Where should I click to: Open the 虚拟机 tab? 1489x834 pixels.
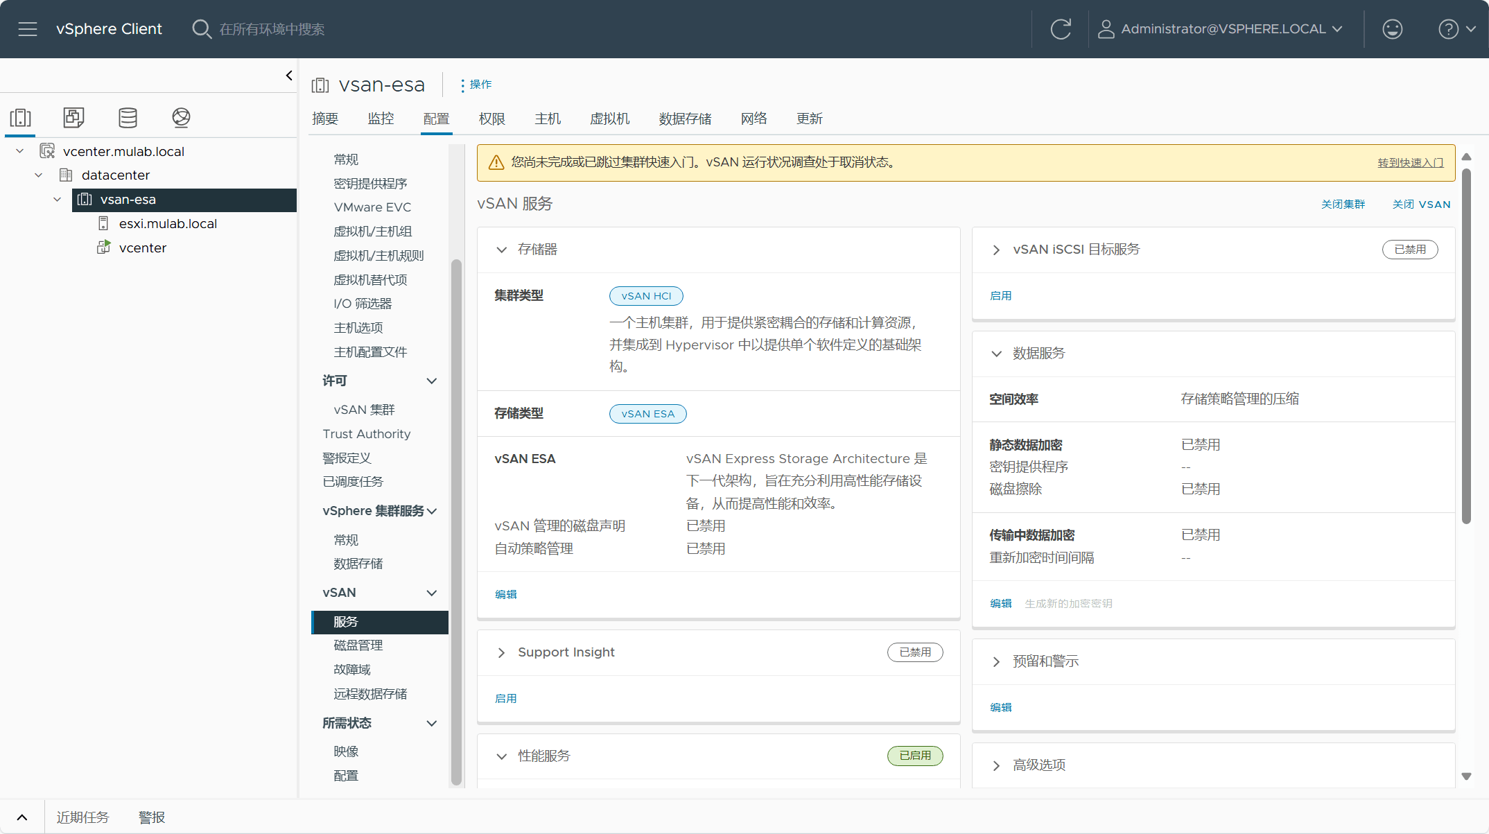[609, 119]
